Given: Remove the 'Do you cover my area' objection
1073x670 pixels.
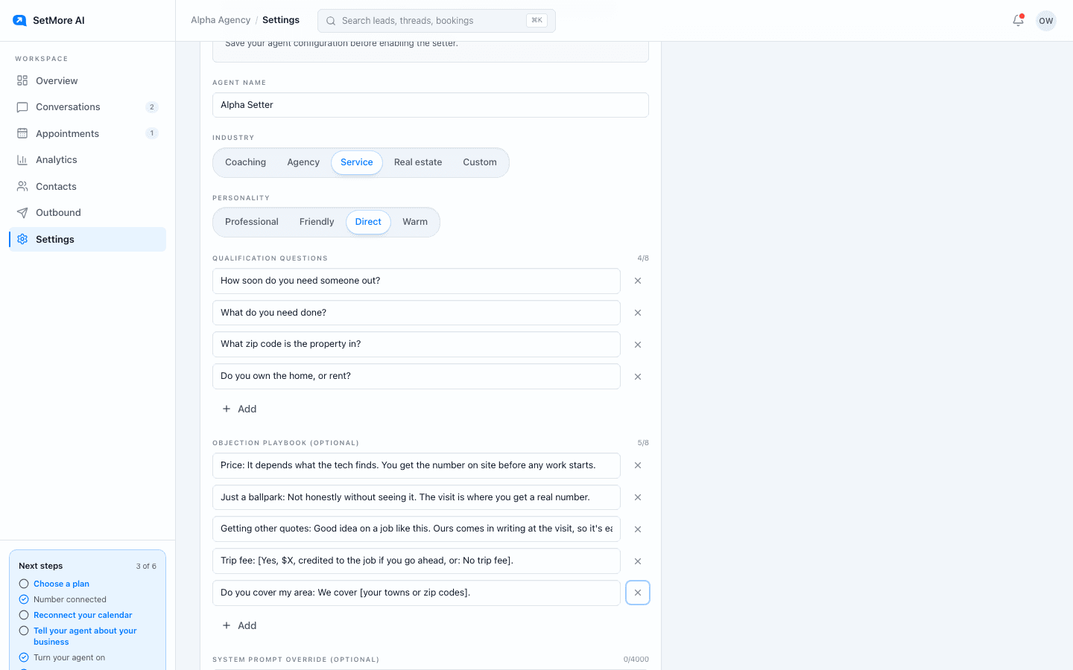Looking at the screenshot, I should tap(638, 593).
